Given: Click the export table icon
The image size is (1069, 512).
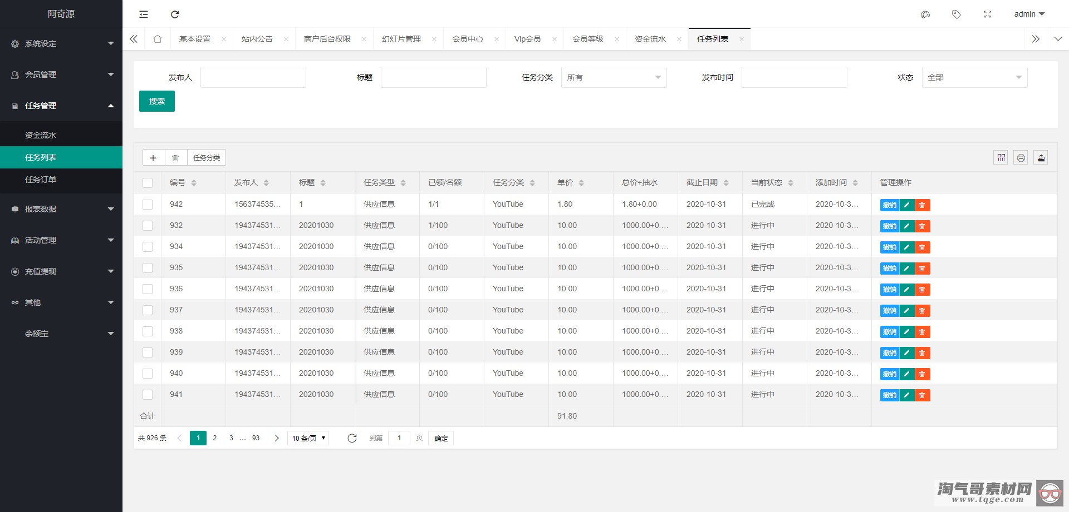Looking at the screenshot, I should 1041,158.
